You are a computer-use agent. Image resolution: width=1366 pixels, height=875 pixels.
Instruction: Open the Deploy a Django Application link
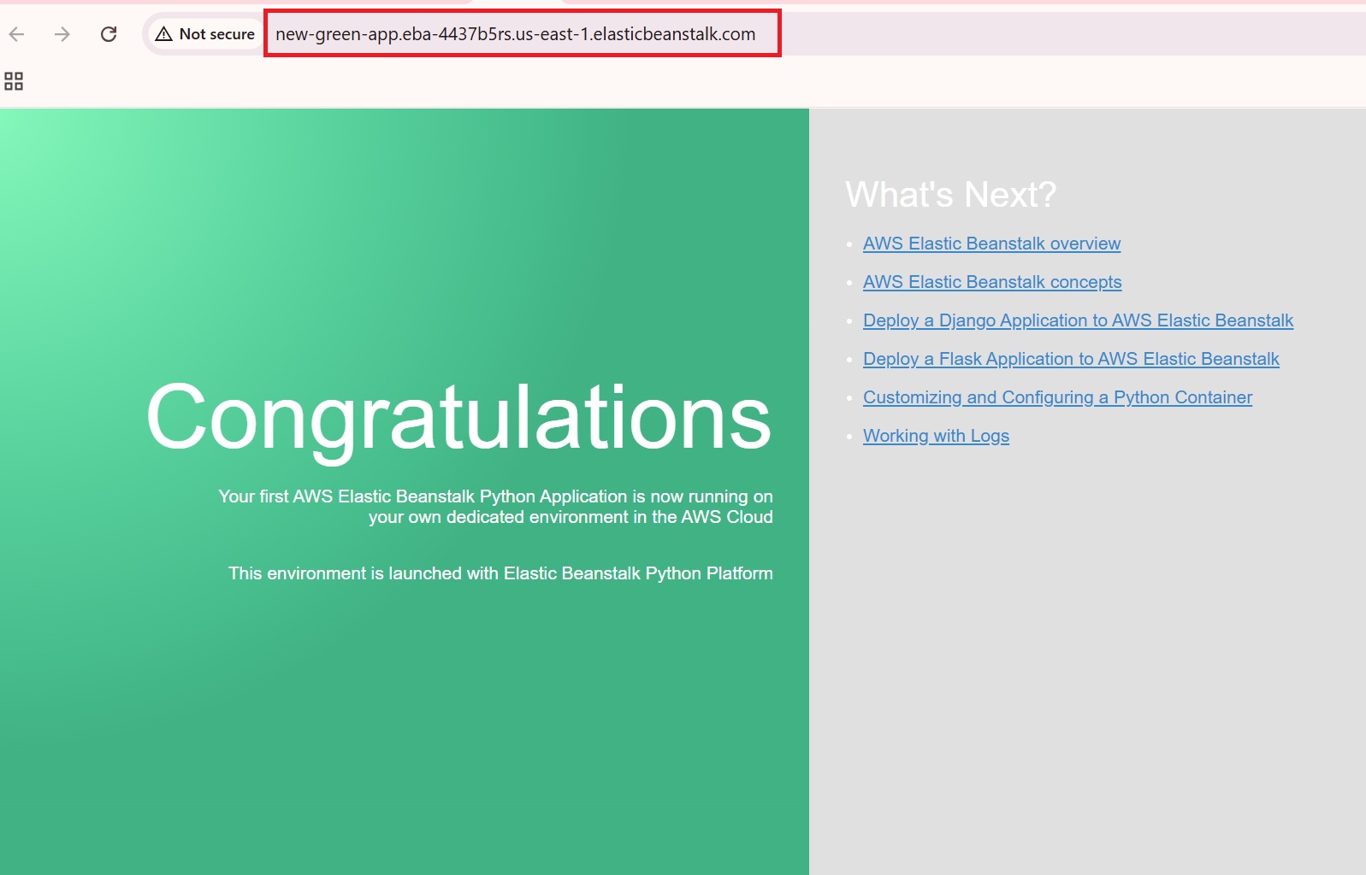point(1078,320)
